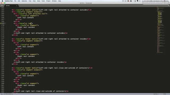Open the Goto menu
Image resolution: width=170 pixels, height=95 pixels.
(39, 1)
